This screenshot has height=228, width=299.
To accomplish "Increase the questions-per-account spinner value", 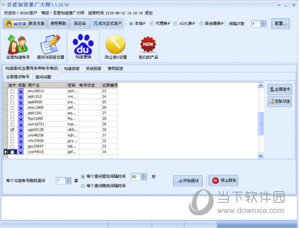I will pyautogui.click(x=68, y=179).
